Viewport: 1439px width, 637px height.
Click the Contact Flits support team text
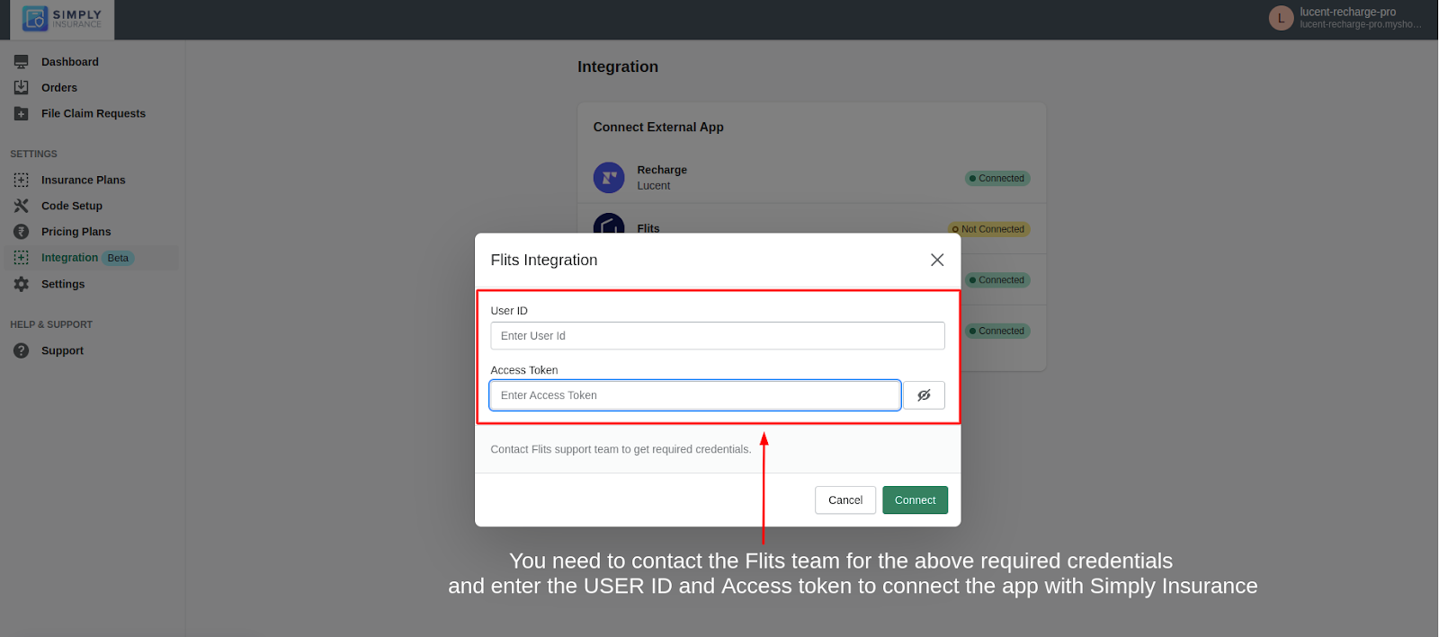[621, 449]
